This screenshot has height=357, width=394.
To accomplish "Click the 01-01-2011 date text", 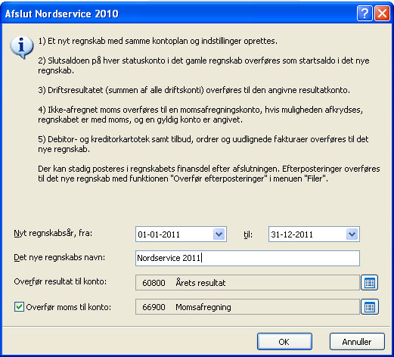I will coord(159,234).
